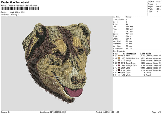Image resolution: width=162 pixels, height=114 pixels.
Task: Click the Raisin color swatch
Action: click(119, 70)
